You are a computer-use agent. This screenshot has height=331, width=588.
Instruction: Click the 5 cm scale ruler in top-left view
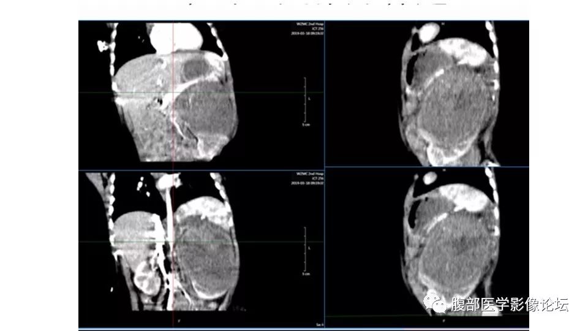(306, 101)
